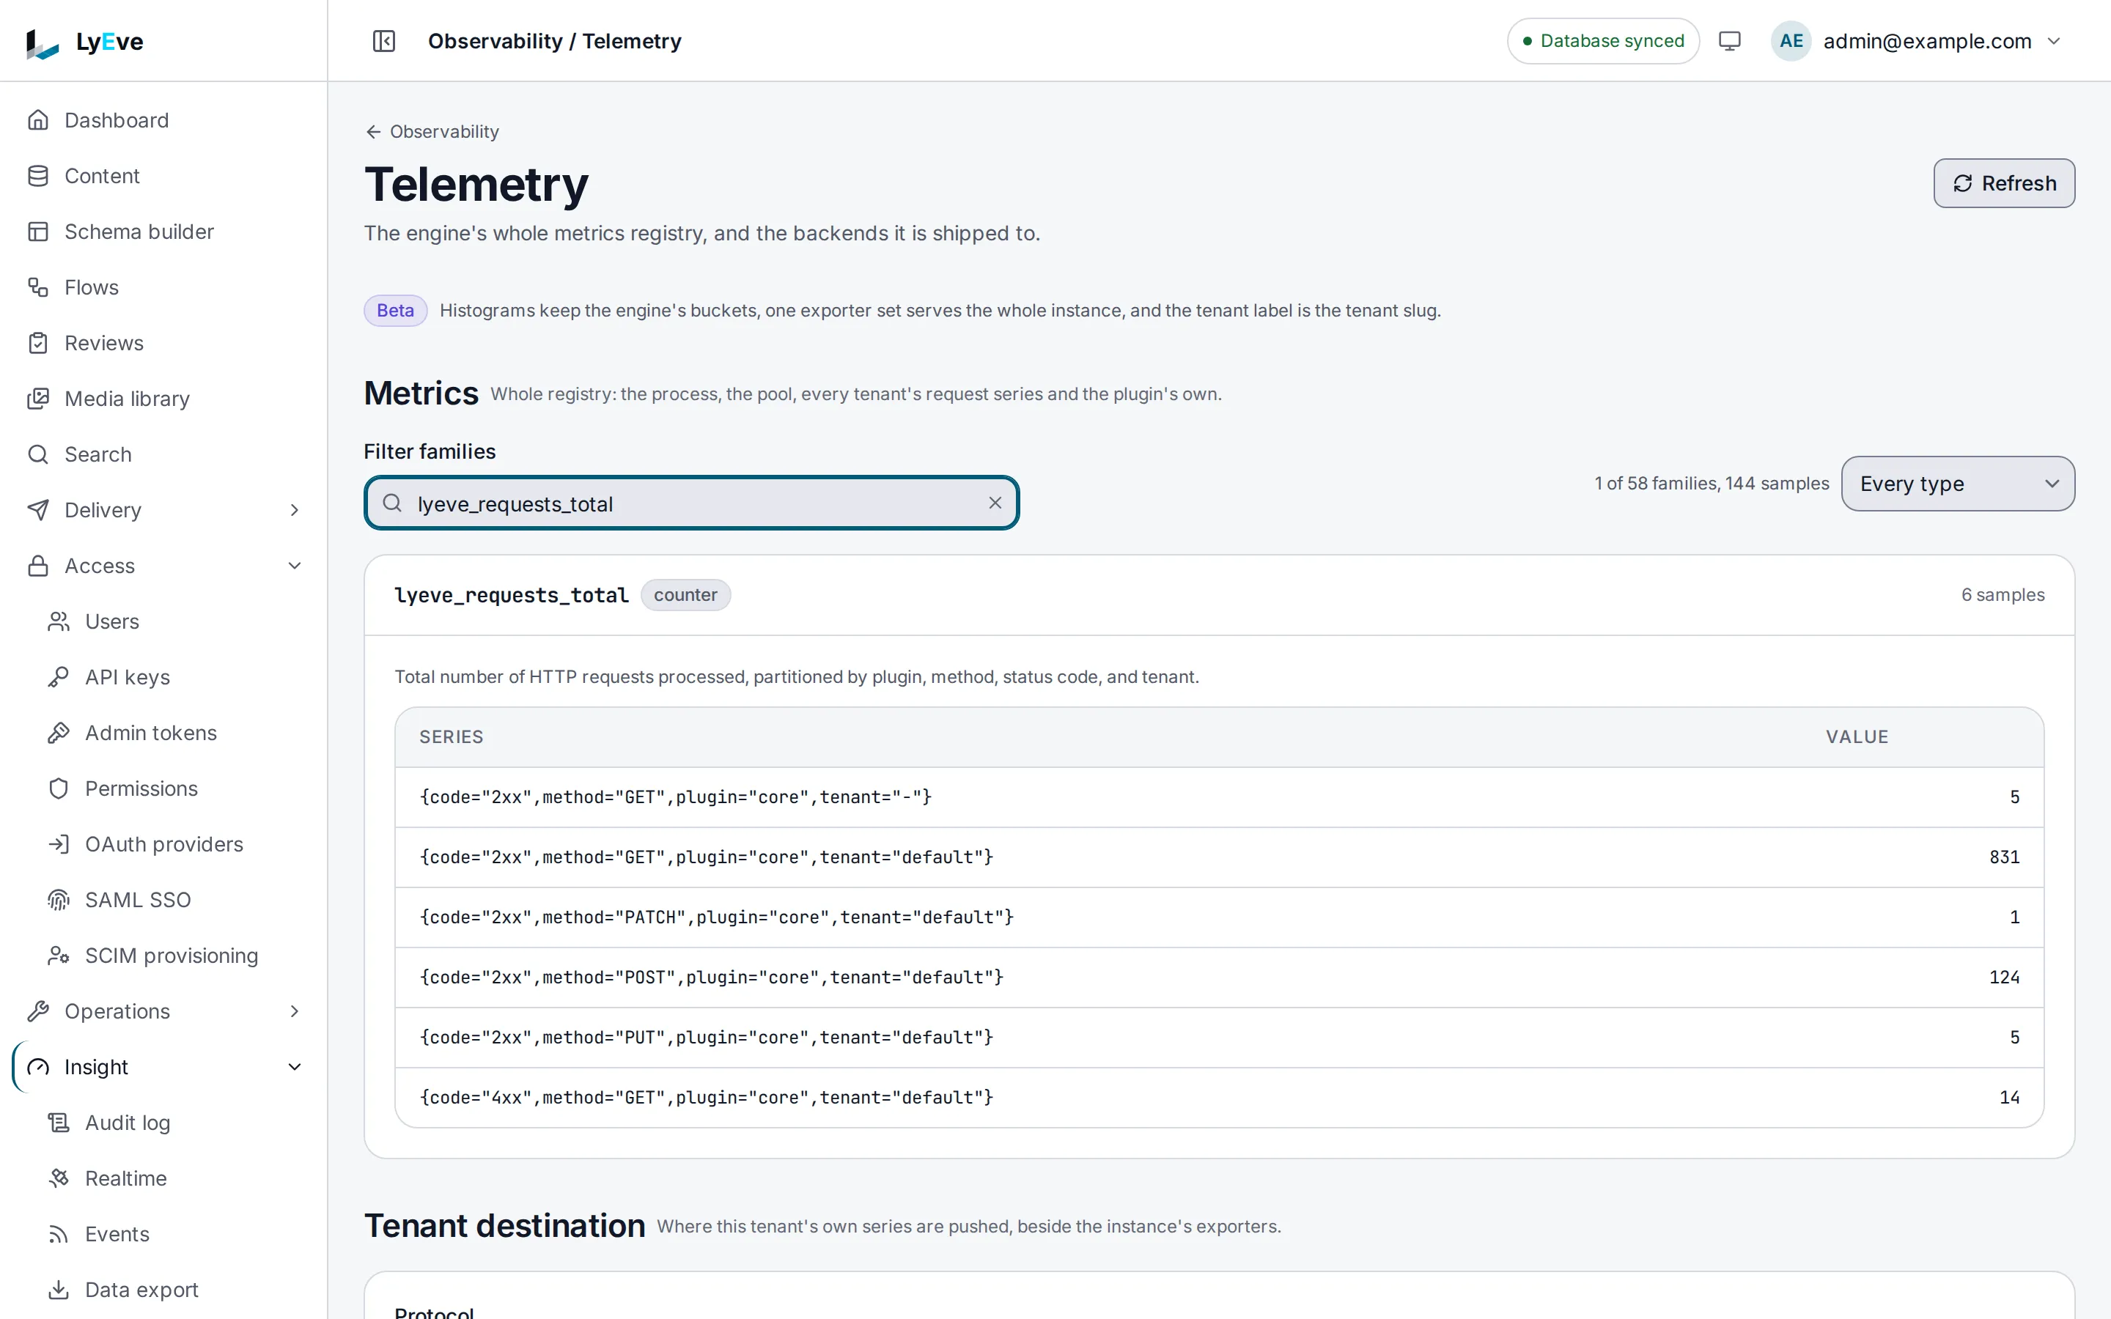Click the value 124
This screenshot has width=2111, height=1319.
point(2004,977)
